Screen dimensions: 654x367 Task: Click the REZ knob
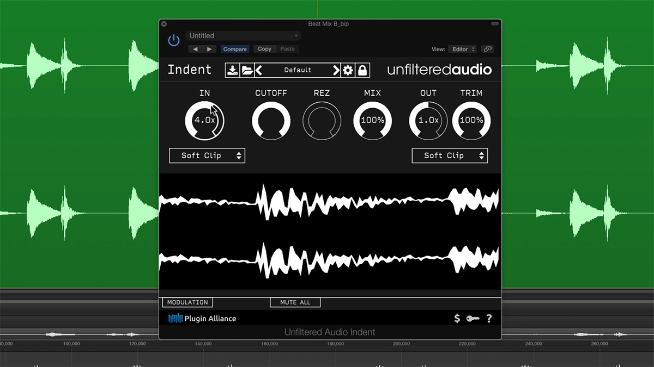(322, 120)
